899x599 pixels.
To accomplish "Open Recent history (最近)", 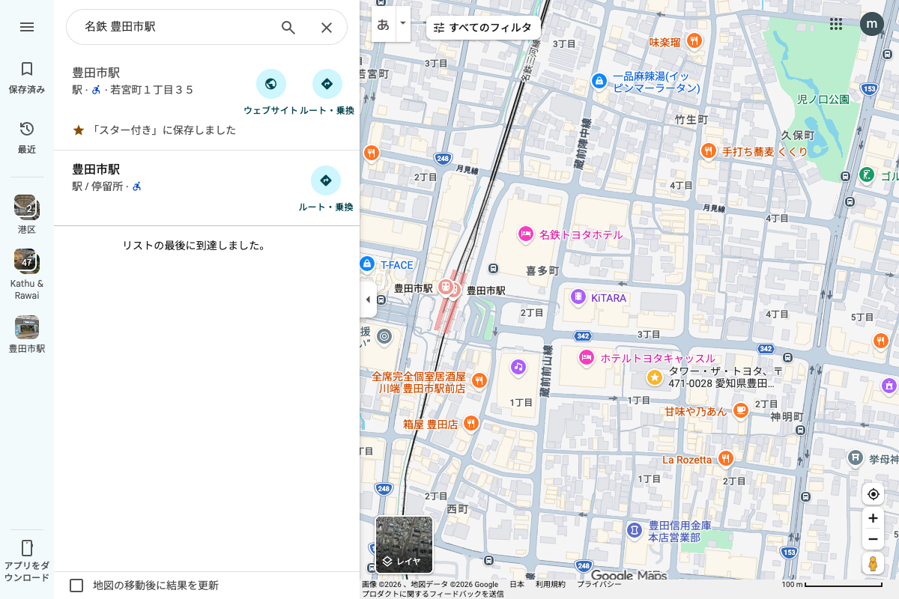I will click(x=27, y=138).
